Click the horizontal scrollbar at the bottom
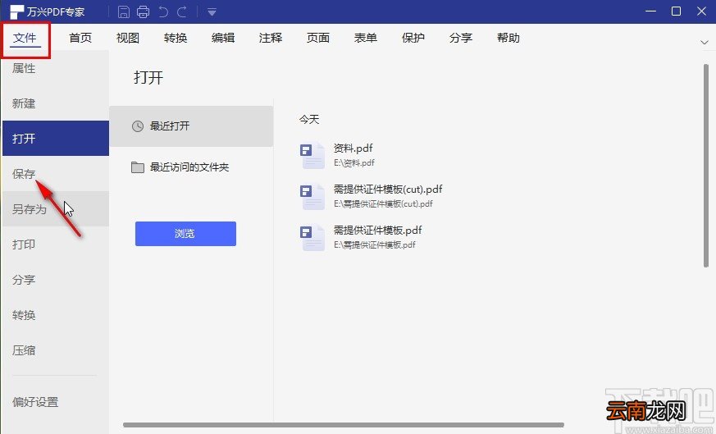Viewport: 716px width, 434px height. point(344,425)
